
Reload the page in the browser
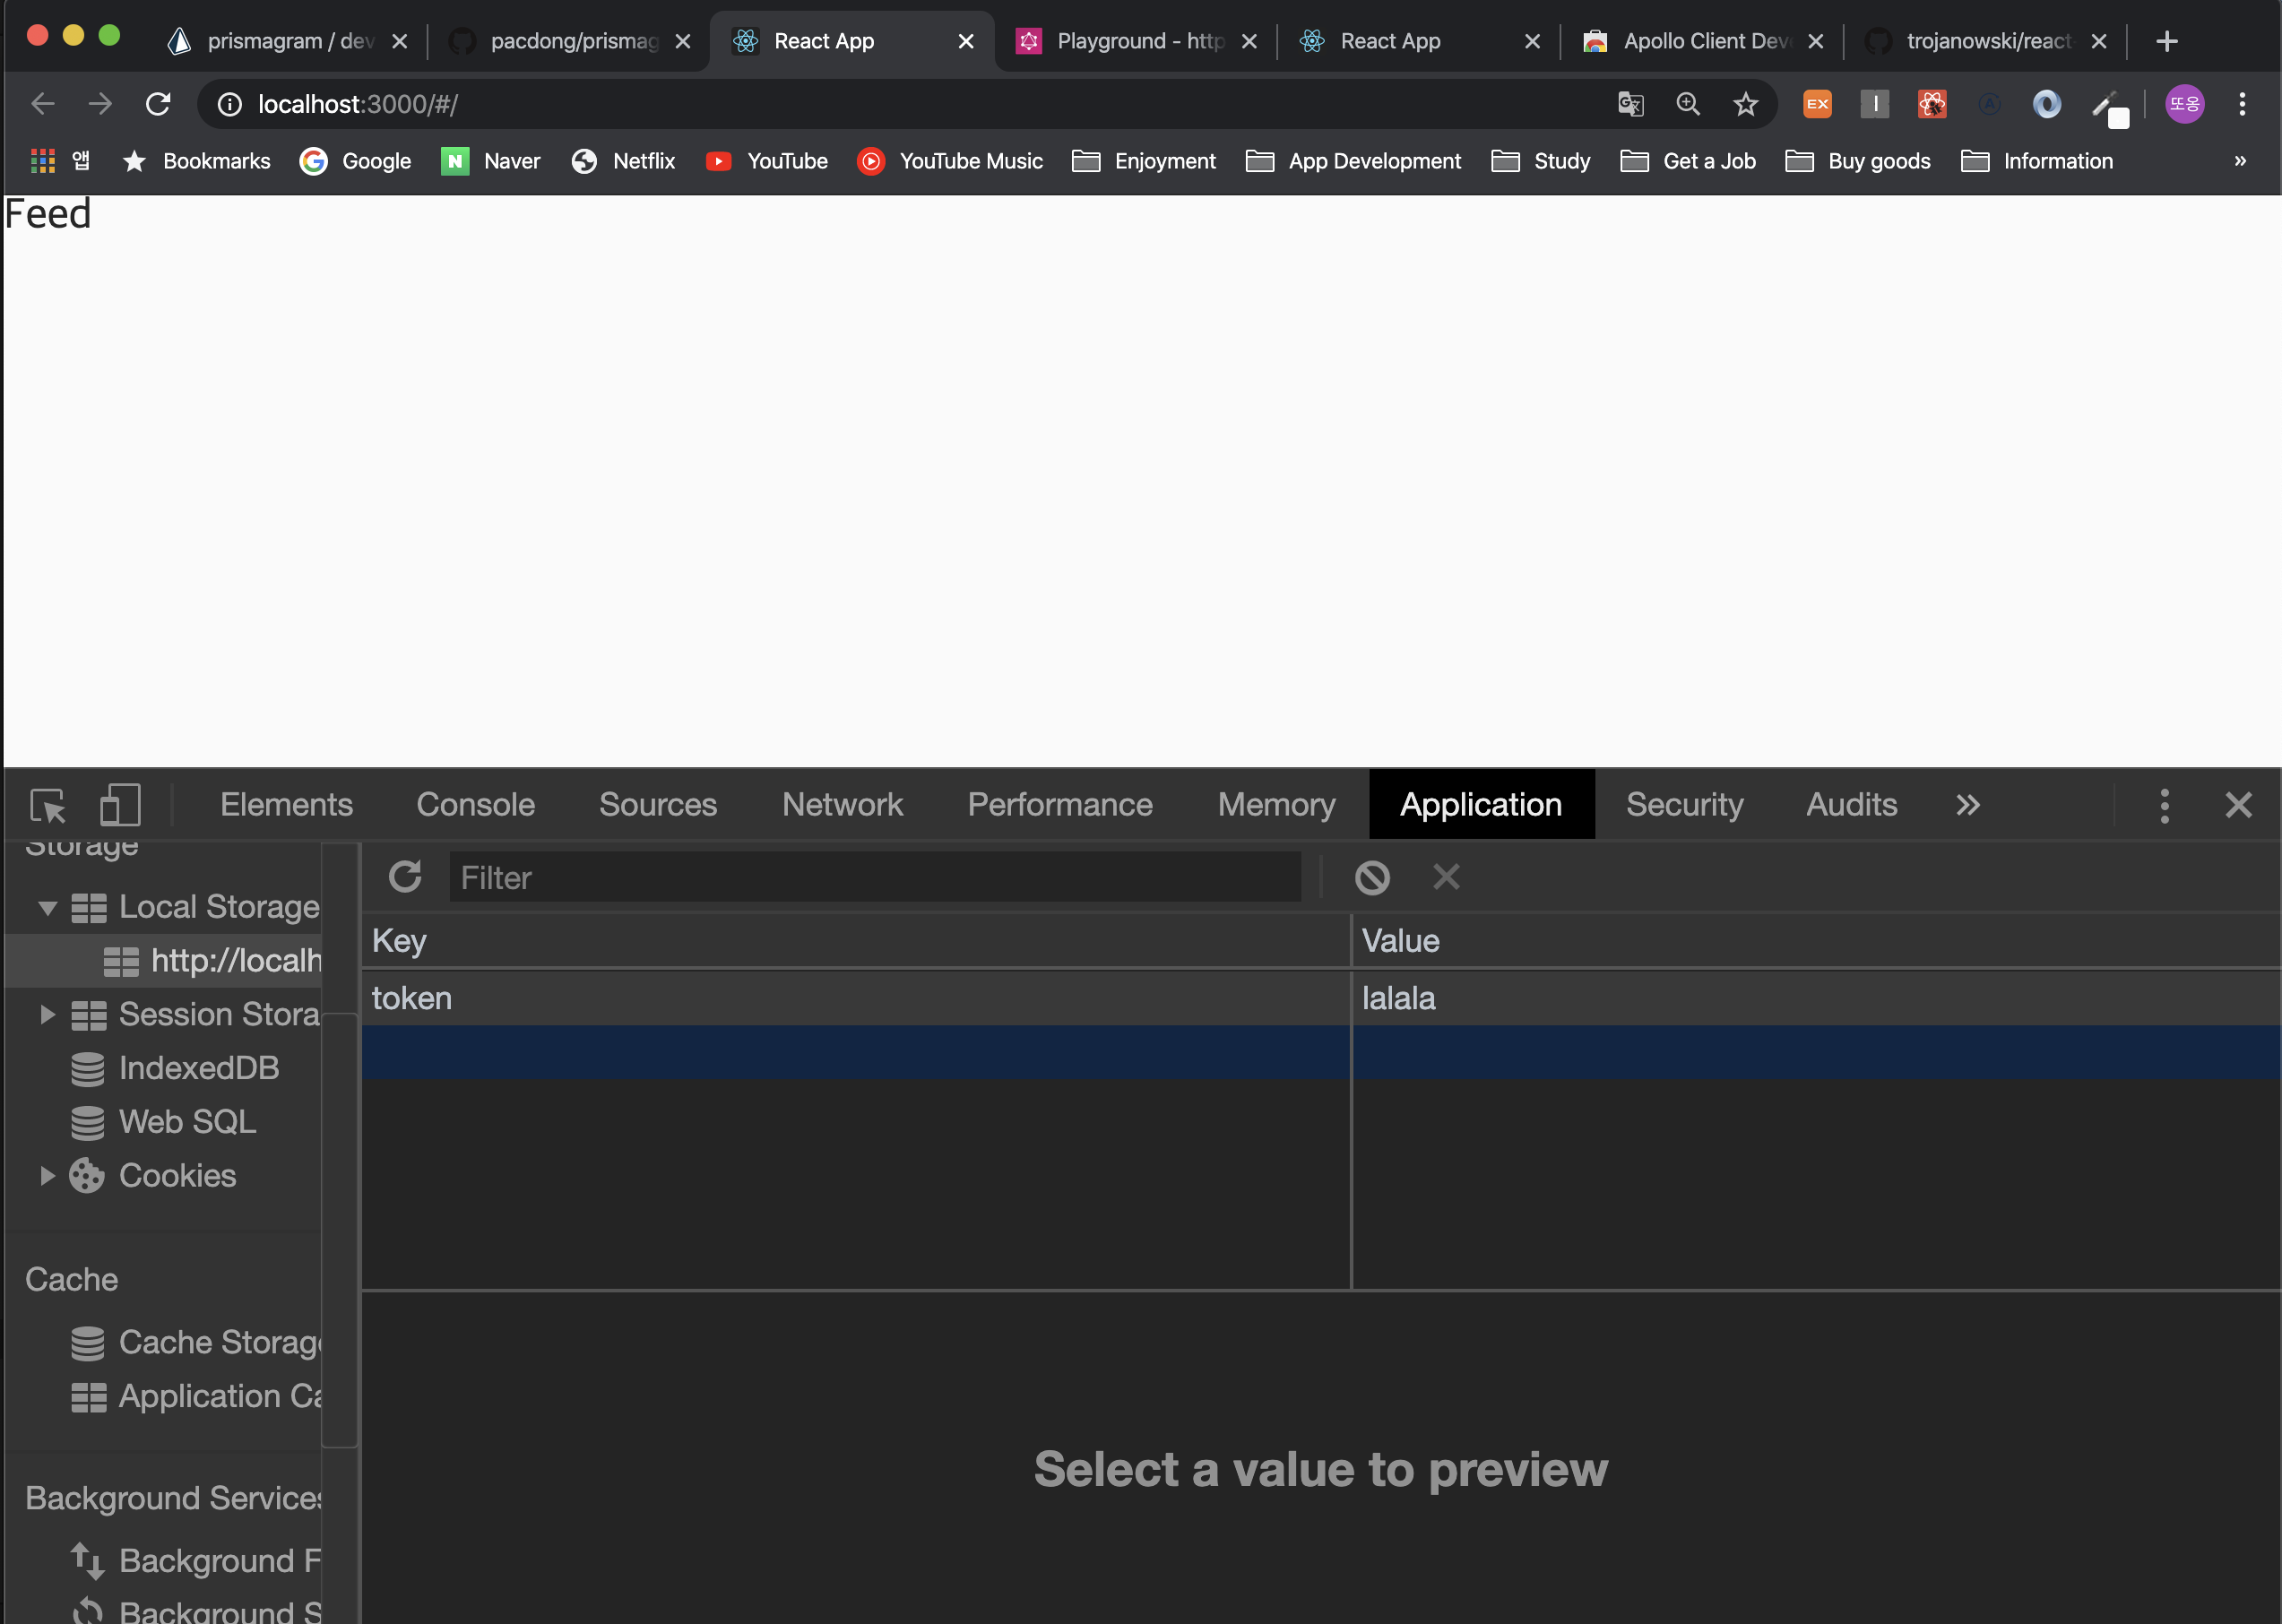tap(158, 104)
